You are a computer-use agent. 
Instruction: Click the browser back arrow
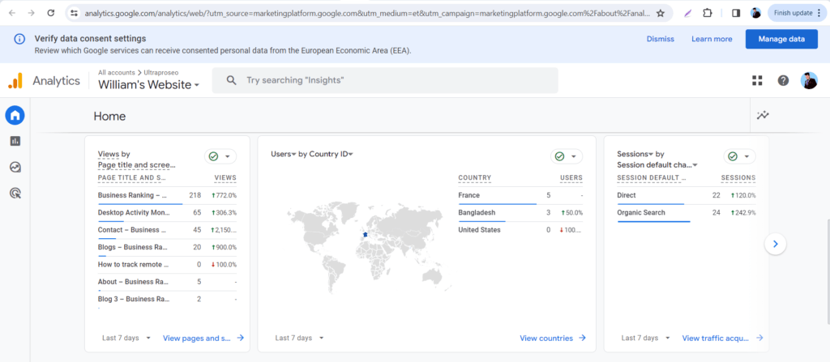12,13
